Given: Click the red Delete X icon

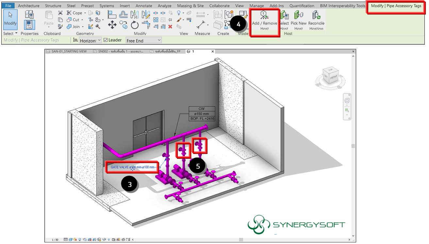Looking at the screenshot, I should [170, 26].
